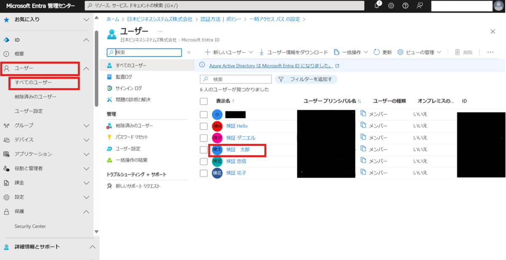
Task: Expand the デバイス section chevron
Action: click(x=86, y=140)
